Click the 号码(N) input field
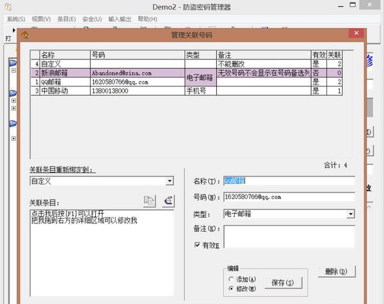 click(x=289, y=197)
